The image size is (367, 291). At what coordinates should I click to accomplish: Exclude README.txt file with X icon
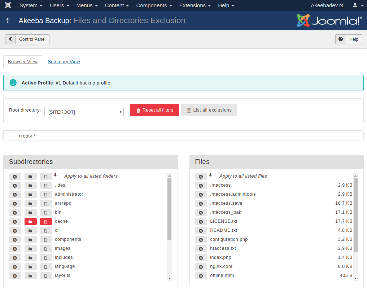tap(201, 231)
